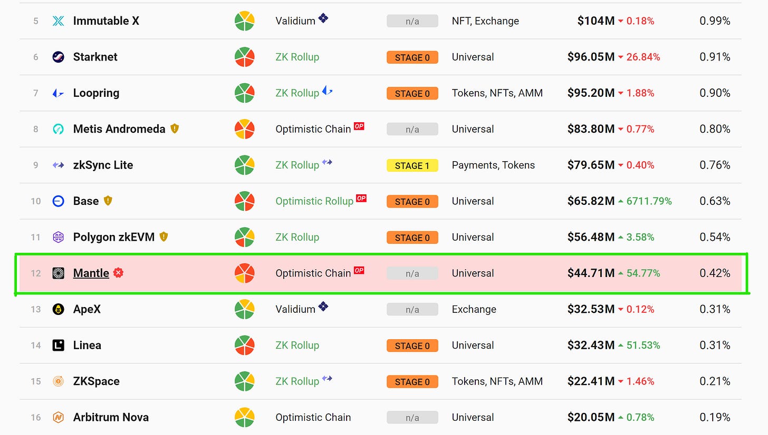Open the Starknet project name
Image resolution: width=768 pixels, height=435 pixels.
[95, 57]
